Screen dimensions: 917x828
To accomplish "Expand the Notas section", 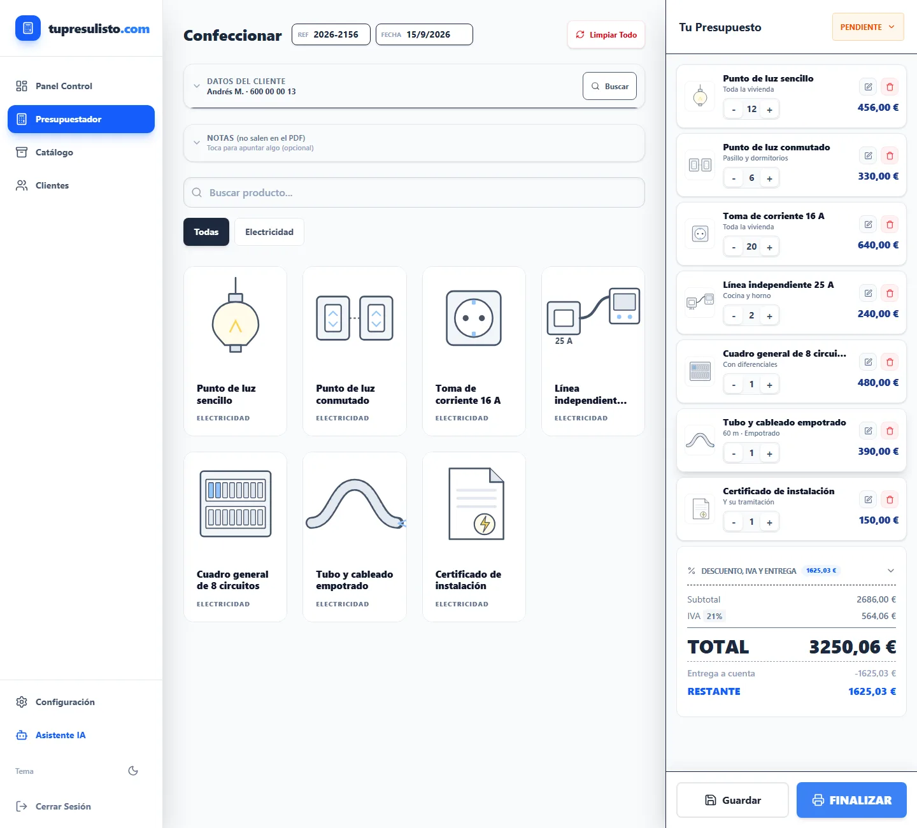I will (x=197, y=143).
